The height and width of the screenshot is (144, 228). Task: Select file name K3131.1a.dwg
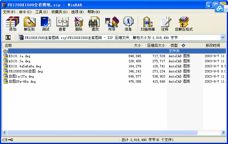(x=19, y=56)
